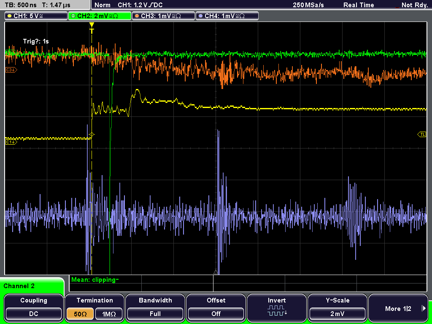
Task: Click the yellow trigger position marker at top
Action: point(92,27)
